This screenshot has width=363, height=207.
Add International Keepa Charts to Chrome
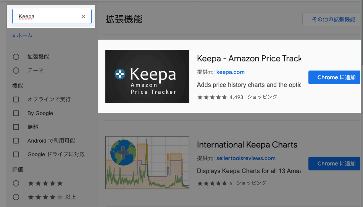pos(334,164)
